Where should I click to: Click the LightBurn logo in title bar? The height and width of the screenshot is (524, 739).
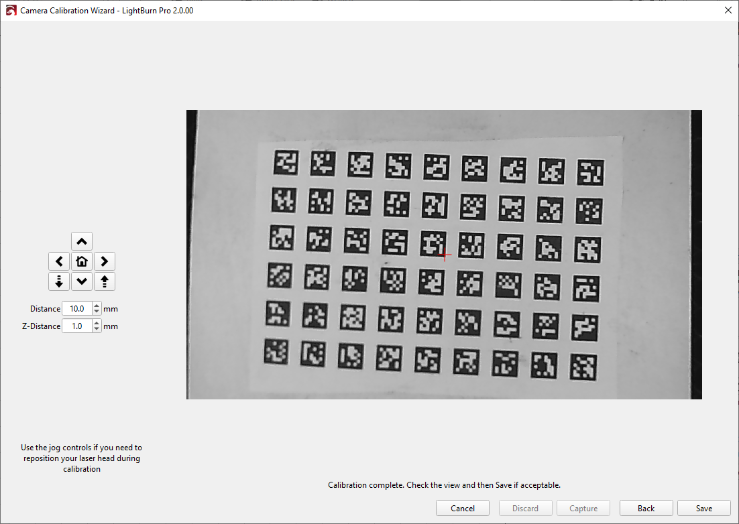[11, 11]
